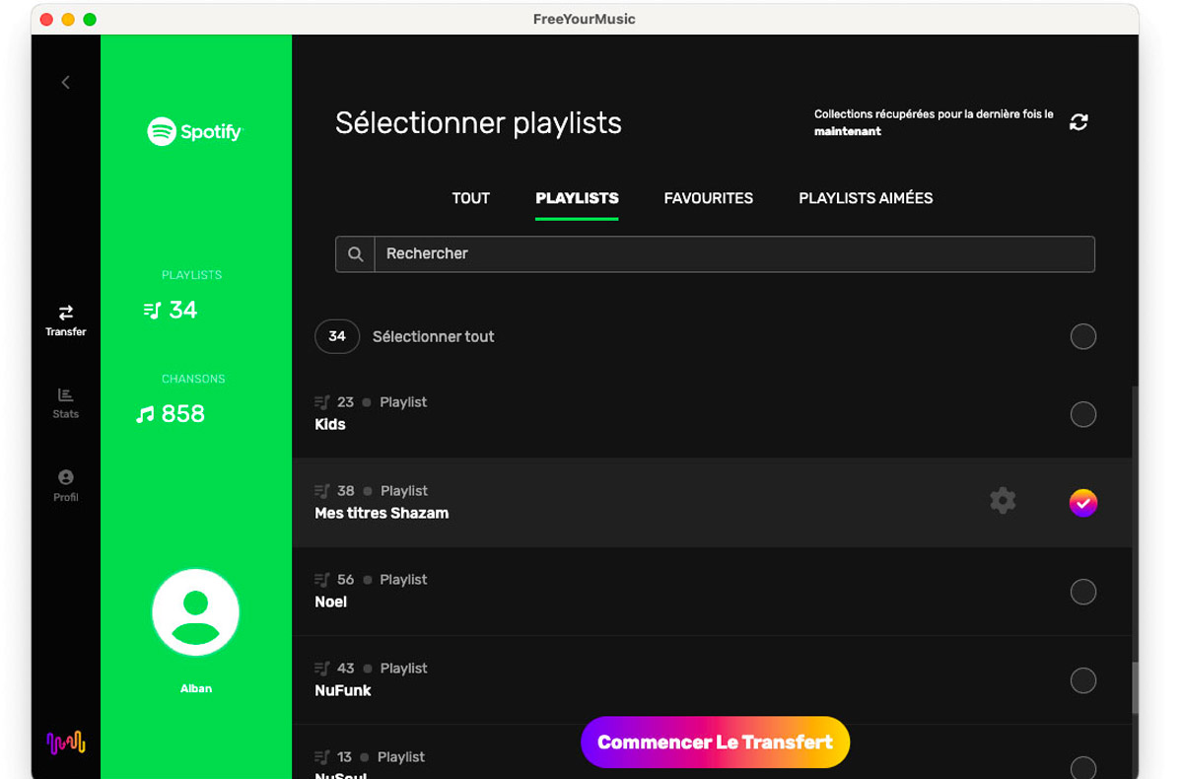The width and height of the screenshot is (1183, 779).
Task: Toggle the Sélectionner tout circle
Action: pos(1083,336)
